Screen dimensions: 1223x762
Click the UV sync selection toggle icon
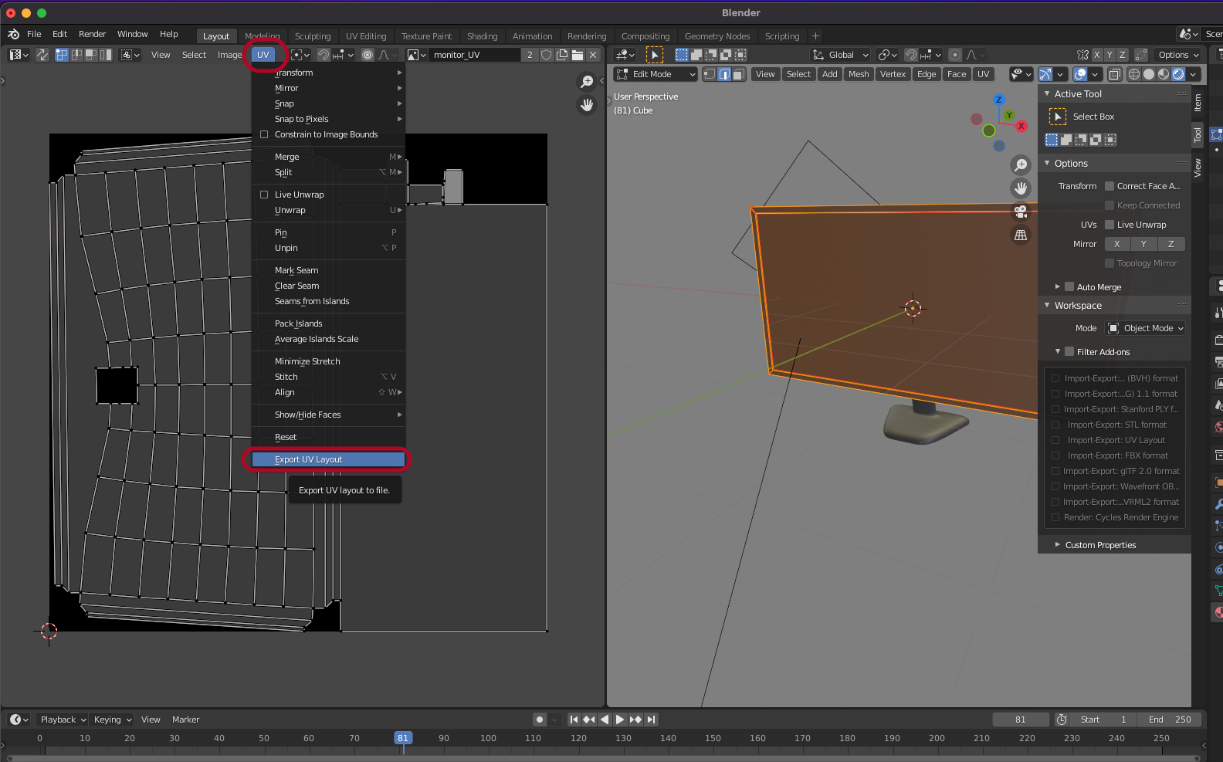42,55
